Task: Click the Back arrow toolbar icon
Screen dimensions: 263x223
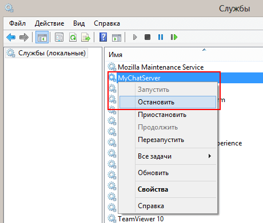Action: pyautogui.click(x=11, y=37)
